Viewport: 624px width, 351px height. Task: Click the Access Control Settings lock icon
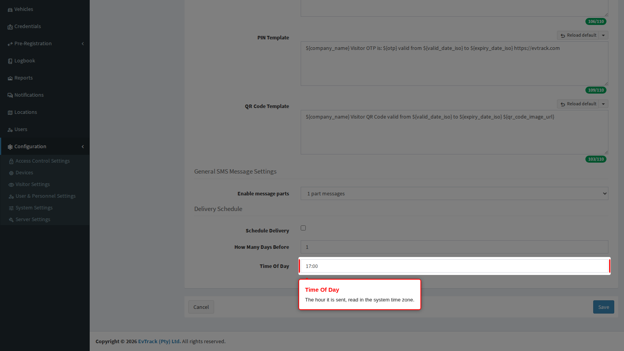pyautogui.click(x=11, y=161)
